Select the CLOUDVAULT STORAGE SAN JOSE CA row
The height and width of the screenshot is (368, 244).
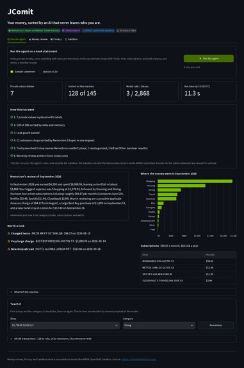point(188,281)
